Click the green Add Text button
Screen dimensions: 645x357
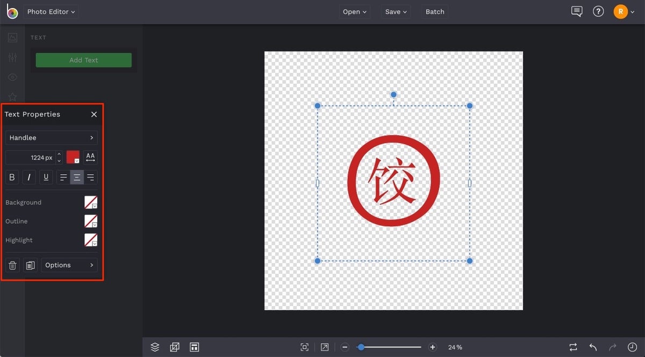[x=83, y=60]
